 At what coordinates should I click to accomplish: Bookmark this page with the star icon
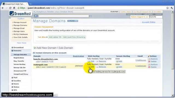pos(167,8)
